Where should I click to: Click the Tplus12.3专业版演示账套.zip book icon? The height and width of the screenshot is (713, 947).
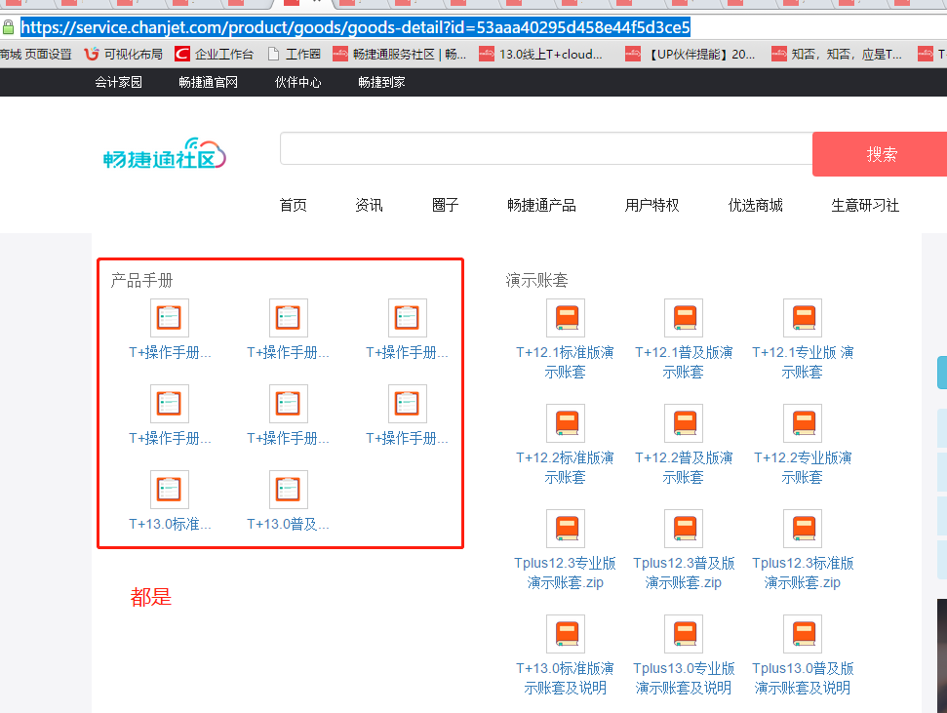566,529
